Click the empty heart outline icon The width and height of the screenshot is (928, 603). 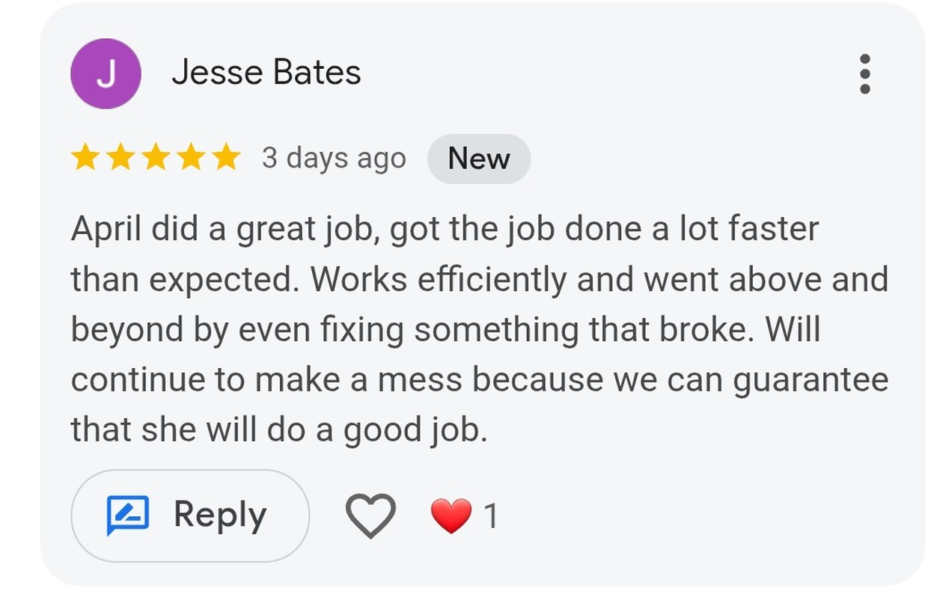tap(372, 513)
